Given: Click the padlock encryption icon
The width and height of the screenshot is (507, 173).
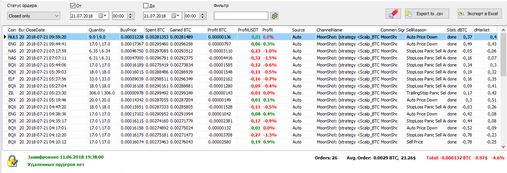Looking at the screenshot, I should coord(13,161).
